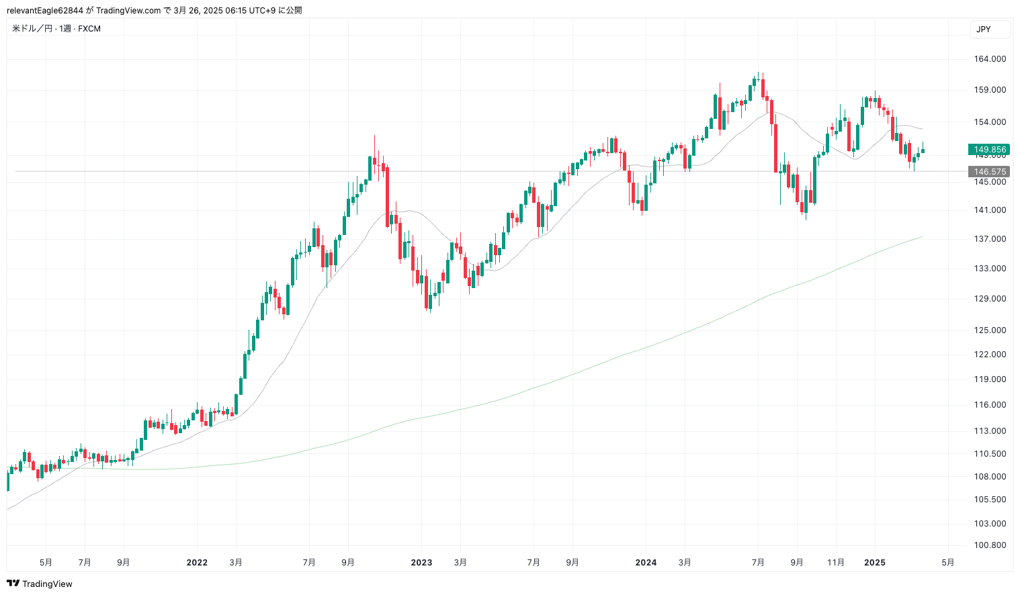
Task: Click the right end of the gray moving average line
Action: 922,129
